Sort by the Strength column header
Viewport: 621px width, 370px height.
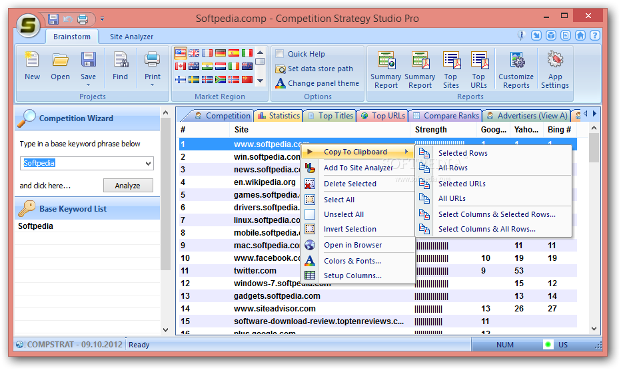[x=444, y=129]
